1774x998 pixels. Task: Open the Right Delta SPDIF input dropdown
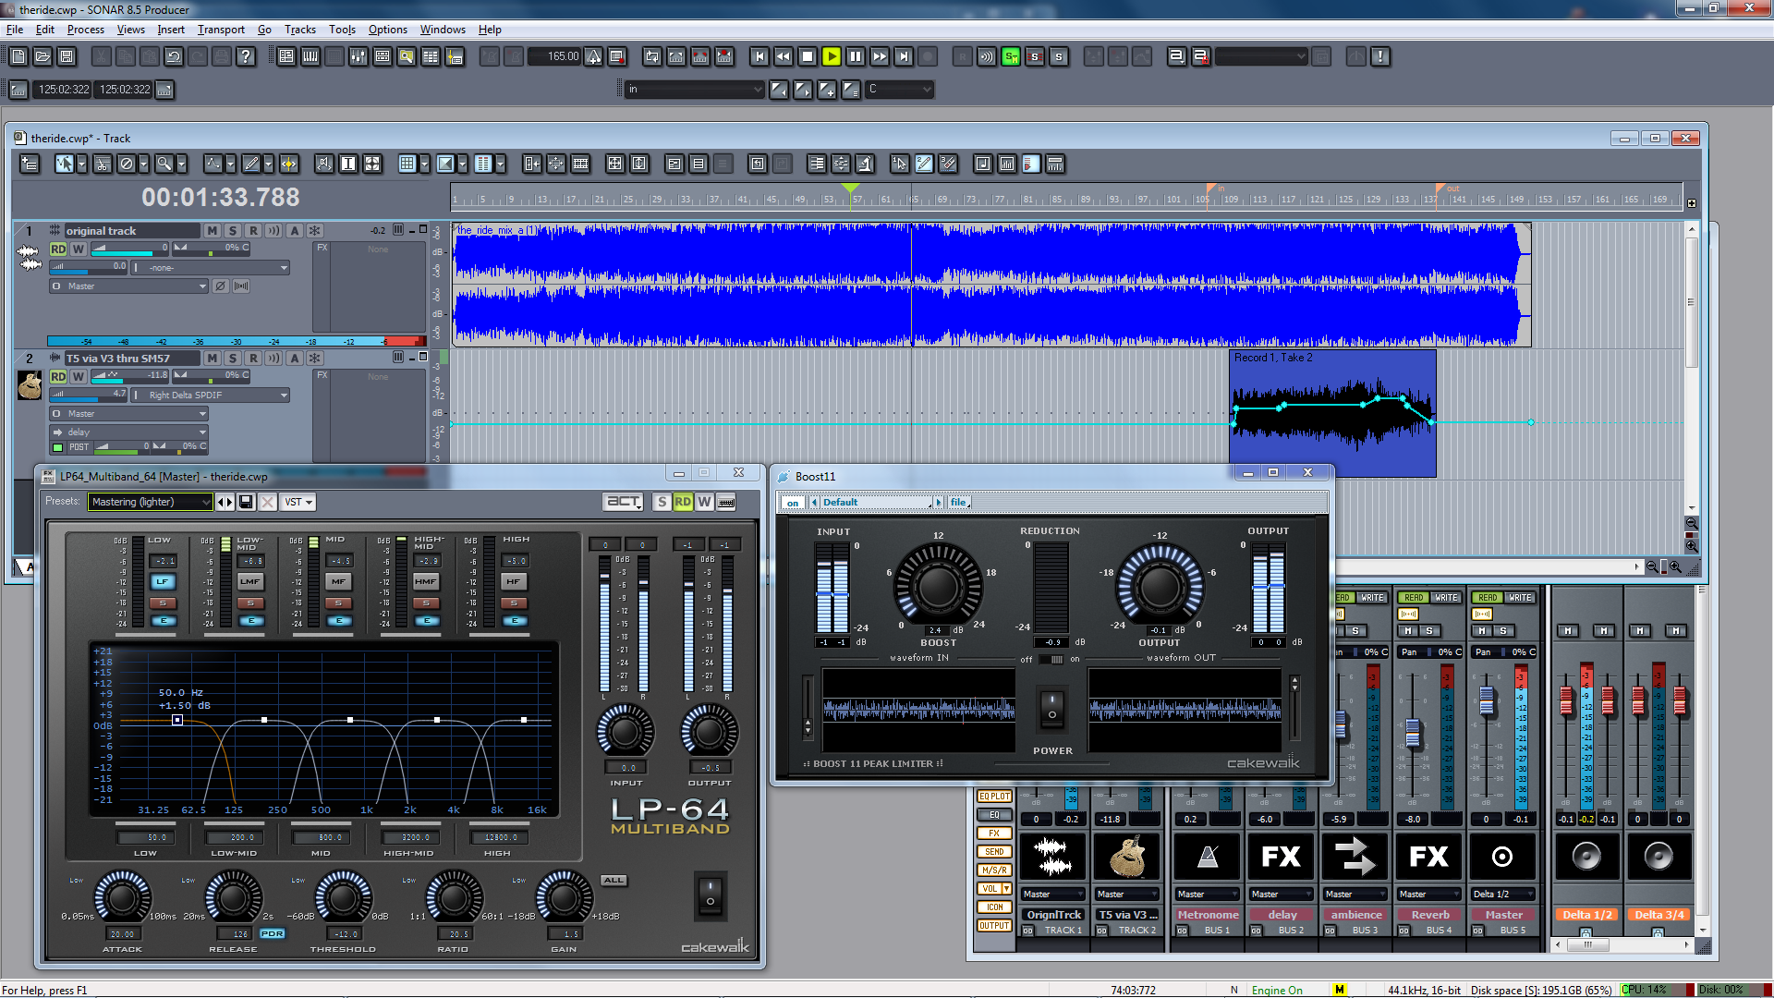[x=212, y=396]
